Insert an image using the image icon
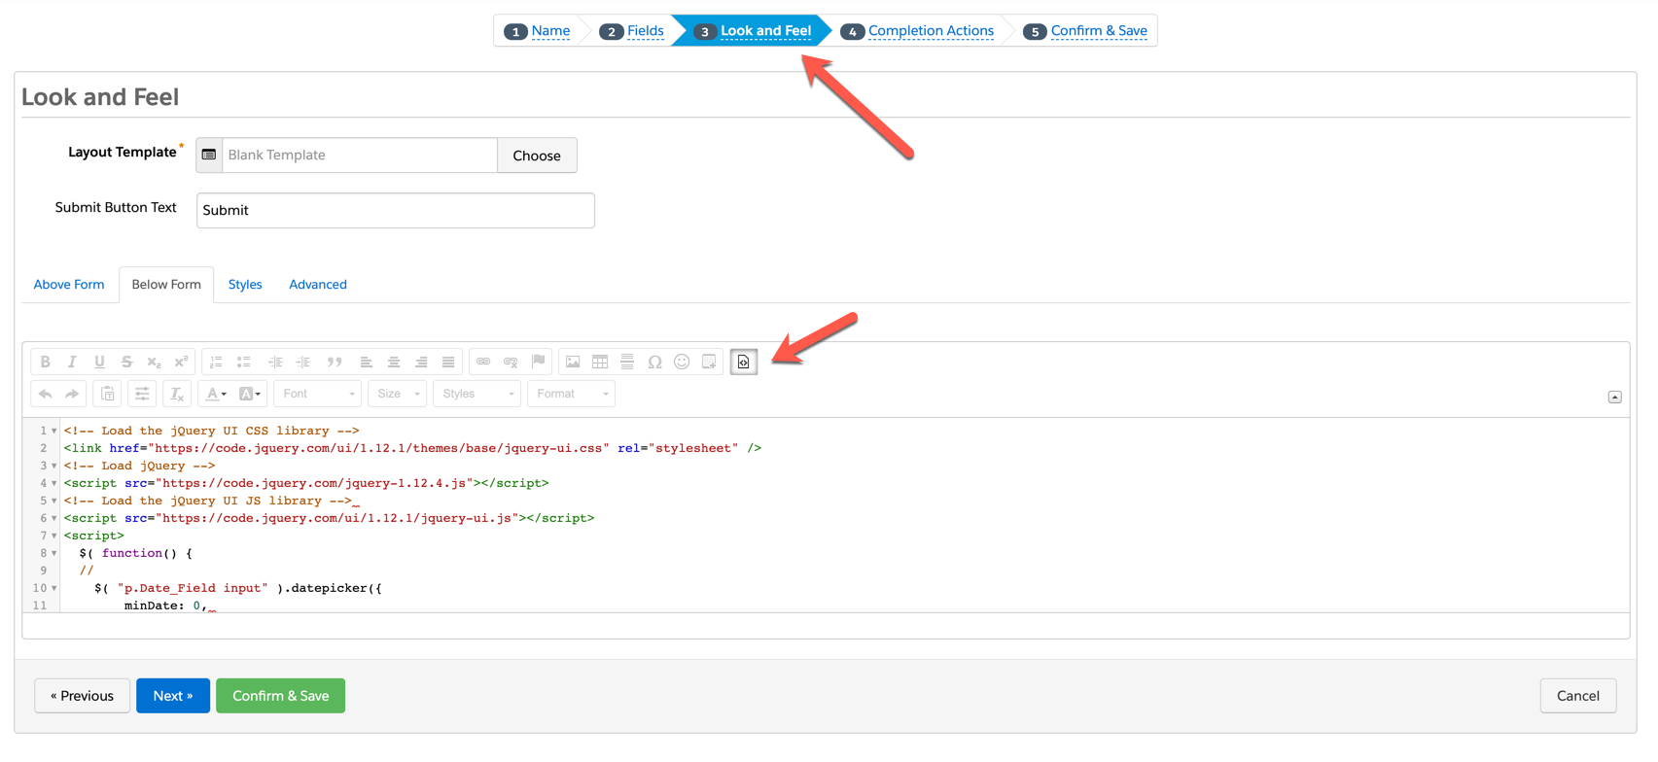Screen dimensions: 1658x762 (x=573, y=362)
